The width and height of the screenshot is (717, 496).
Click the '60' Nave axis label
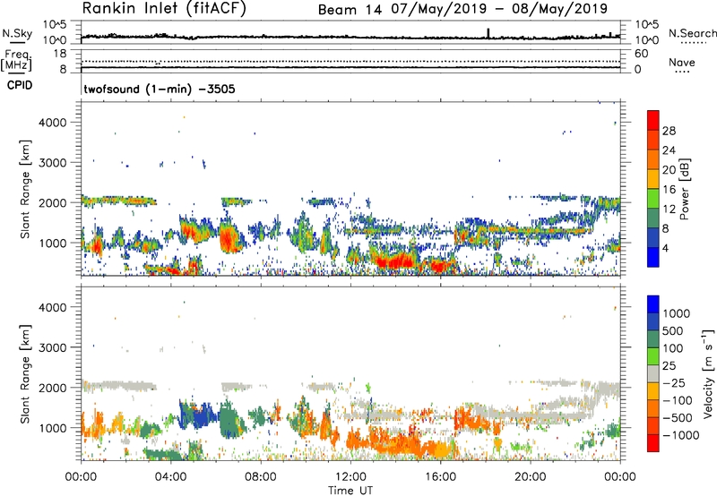tap(641, 54)
